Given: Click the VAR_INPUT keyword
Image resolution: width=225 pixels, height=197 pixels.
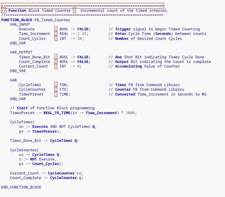Looking at the screenshot, I should coord(20,25).
